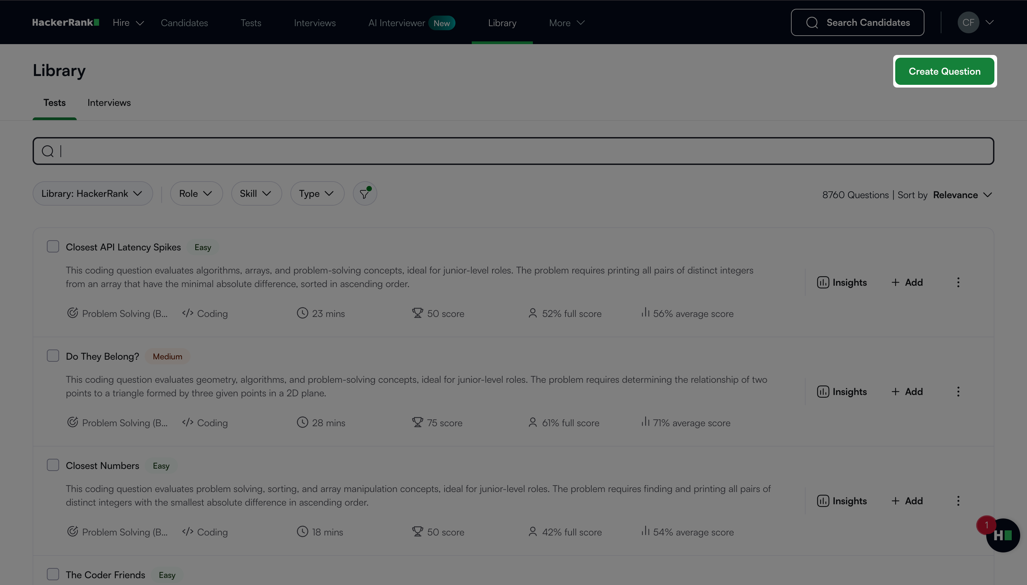
Task: Click Add for Closest API Latency Spikes
Action: tap(907, 282)
